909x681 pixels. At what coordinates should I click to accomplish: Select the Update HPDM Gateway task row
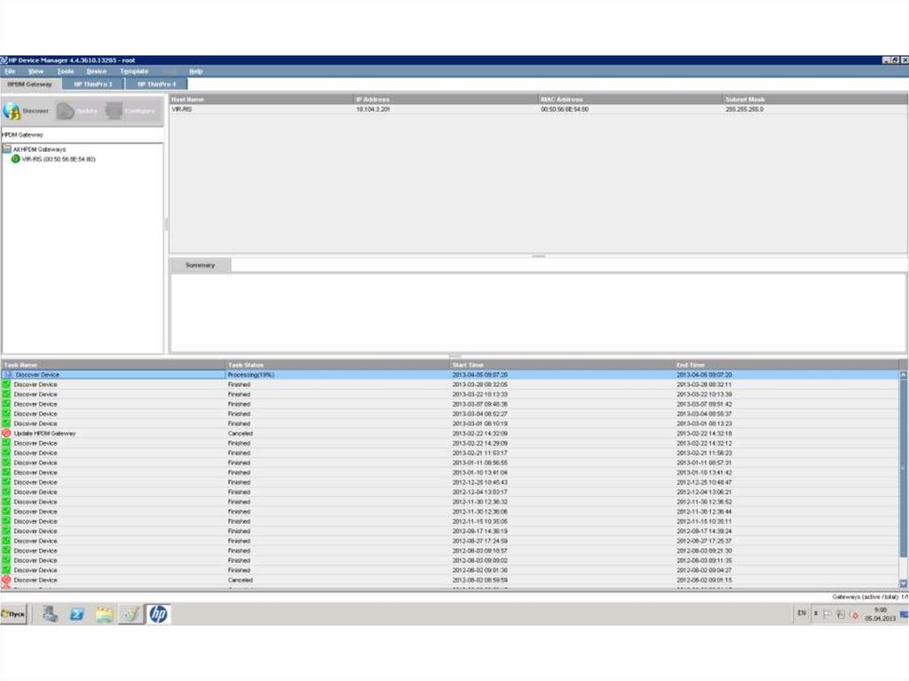click(x=450, y=433)
